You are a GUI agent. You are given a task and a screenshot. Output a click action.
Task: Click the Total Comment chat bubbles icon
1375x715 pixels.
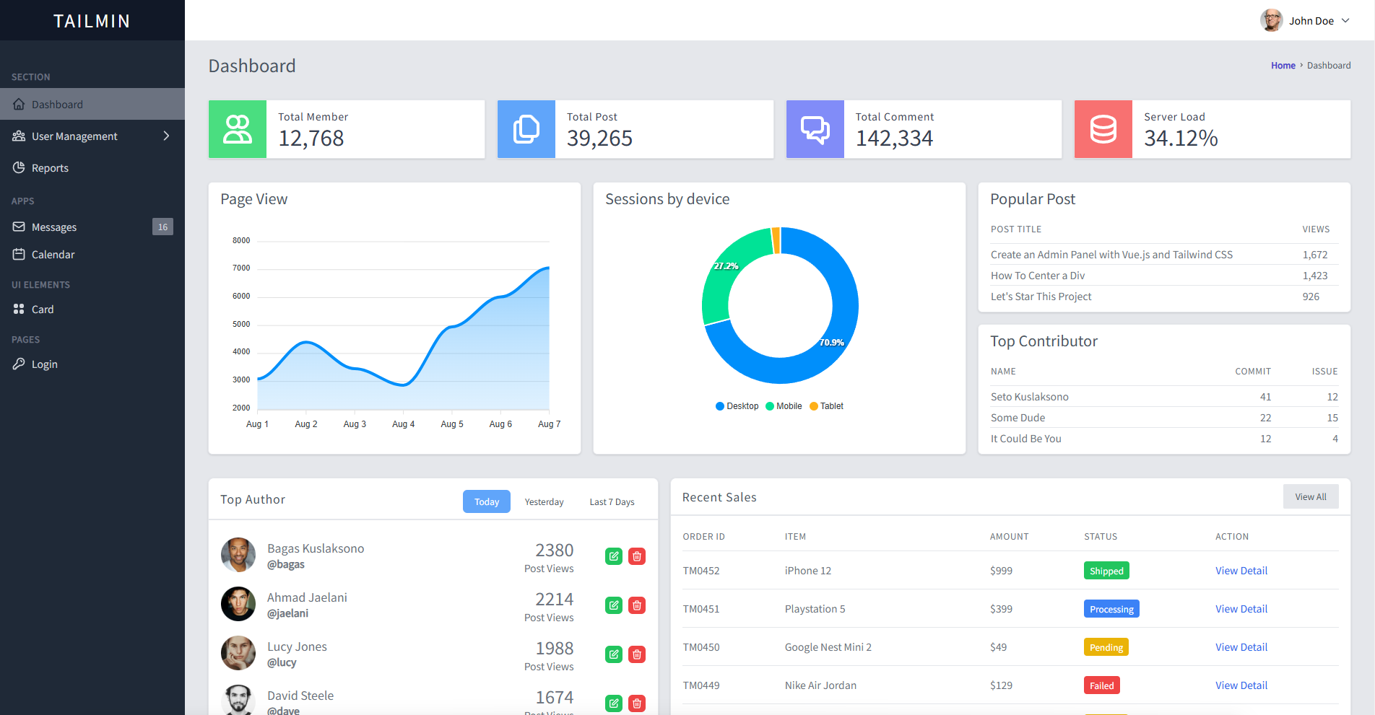coord(815,130)
